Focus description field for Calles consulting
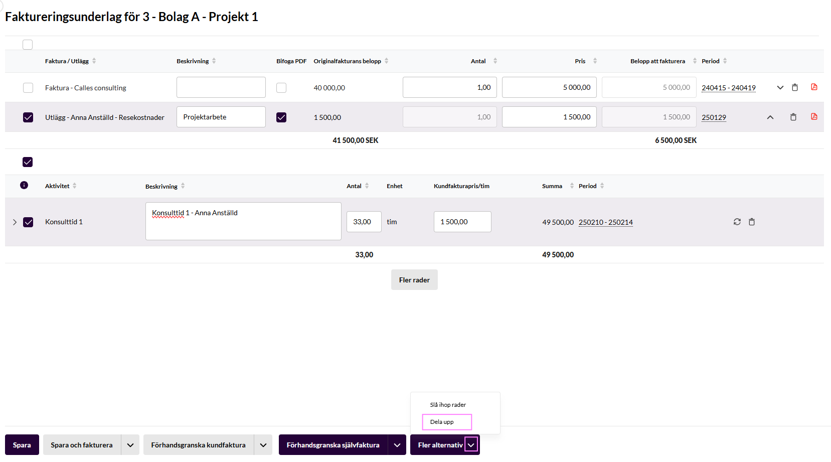 221,87
